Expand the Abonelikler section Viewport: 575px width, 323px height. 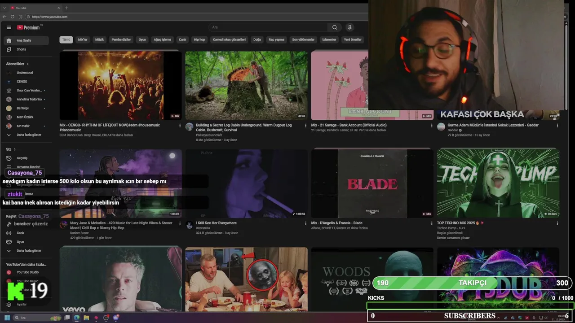tap(18, 64)
